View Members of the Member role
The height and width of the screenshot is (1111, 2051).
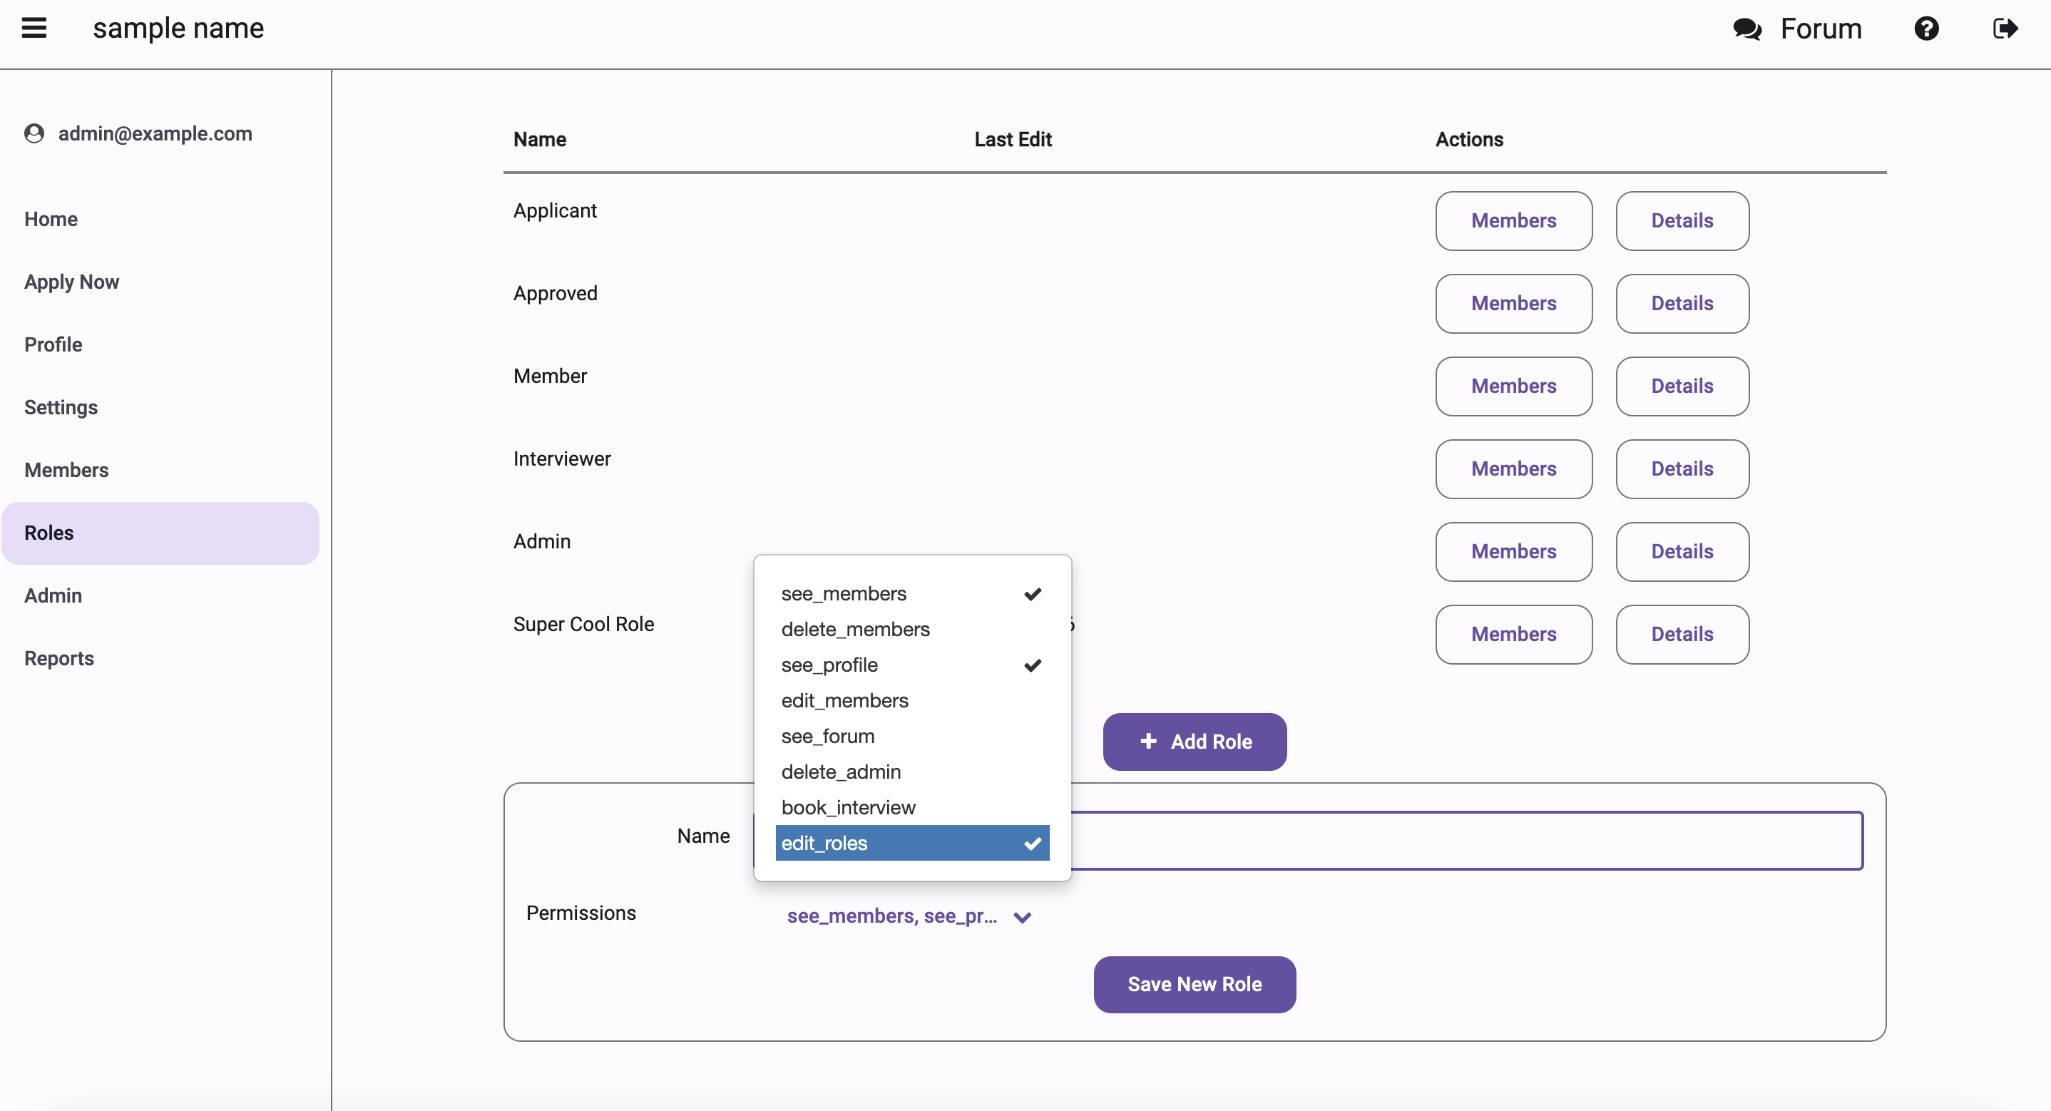(1513, 386)
